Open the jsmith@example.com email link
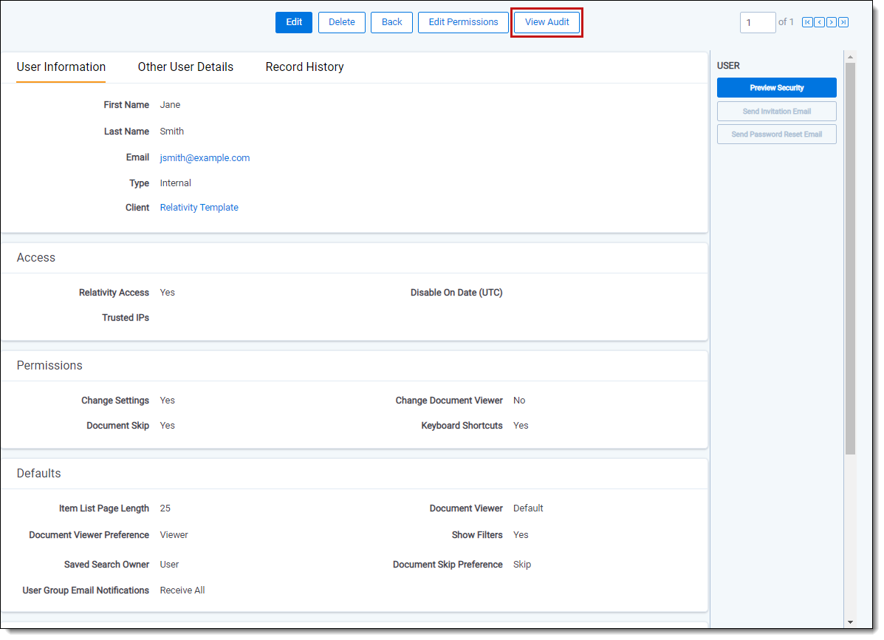 [x=205, y=158]
